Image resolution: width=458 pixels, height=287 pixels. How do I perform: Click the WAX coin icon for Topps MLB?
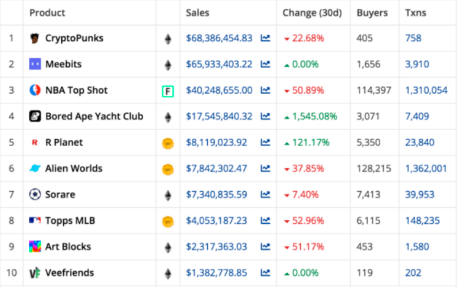[168, 221]
